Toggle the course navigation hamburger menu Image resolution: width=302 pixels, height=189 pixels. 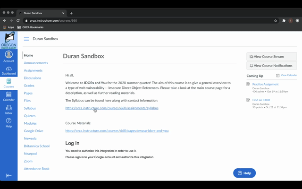[x=26, y=39]
